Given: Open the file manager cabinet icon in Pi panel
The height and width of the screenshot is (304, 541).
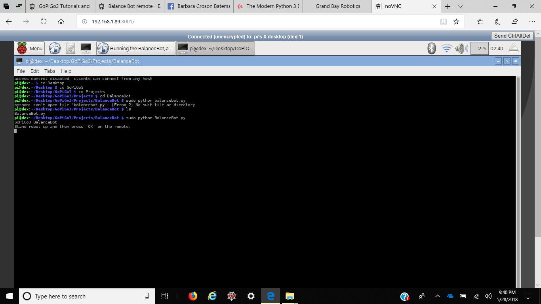Looking at the screenshot, I should [x=70, y=48].
